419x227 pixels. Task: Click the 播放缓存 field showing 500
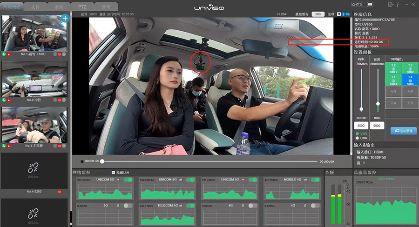318,14
